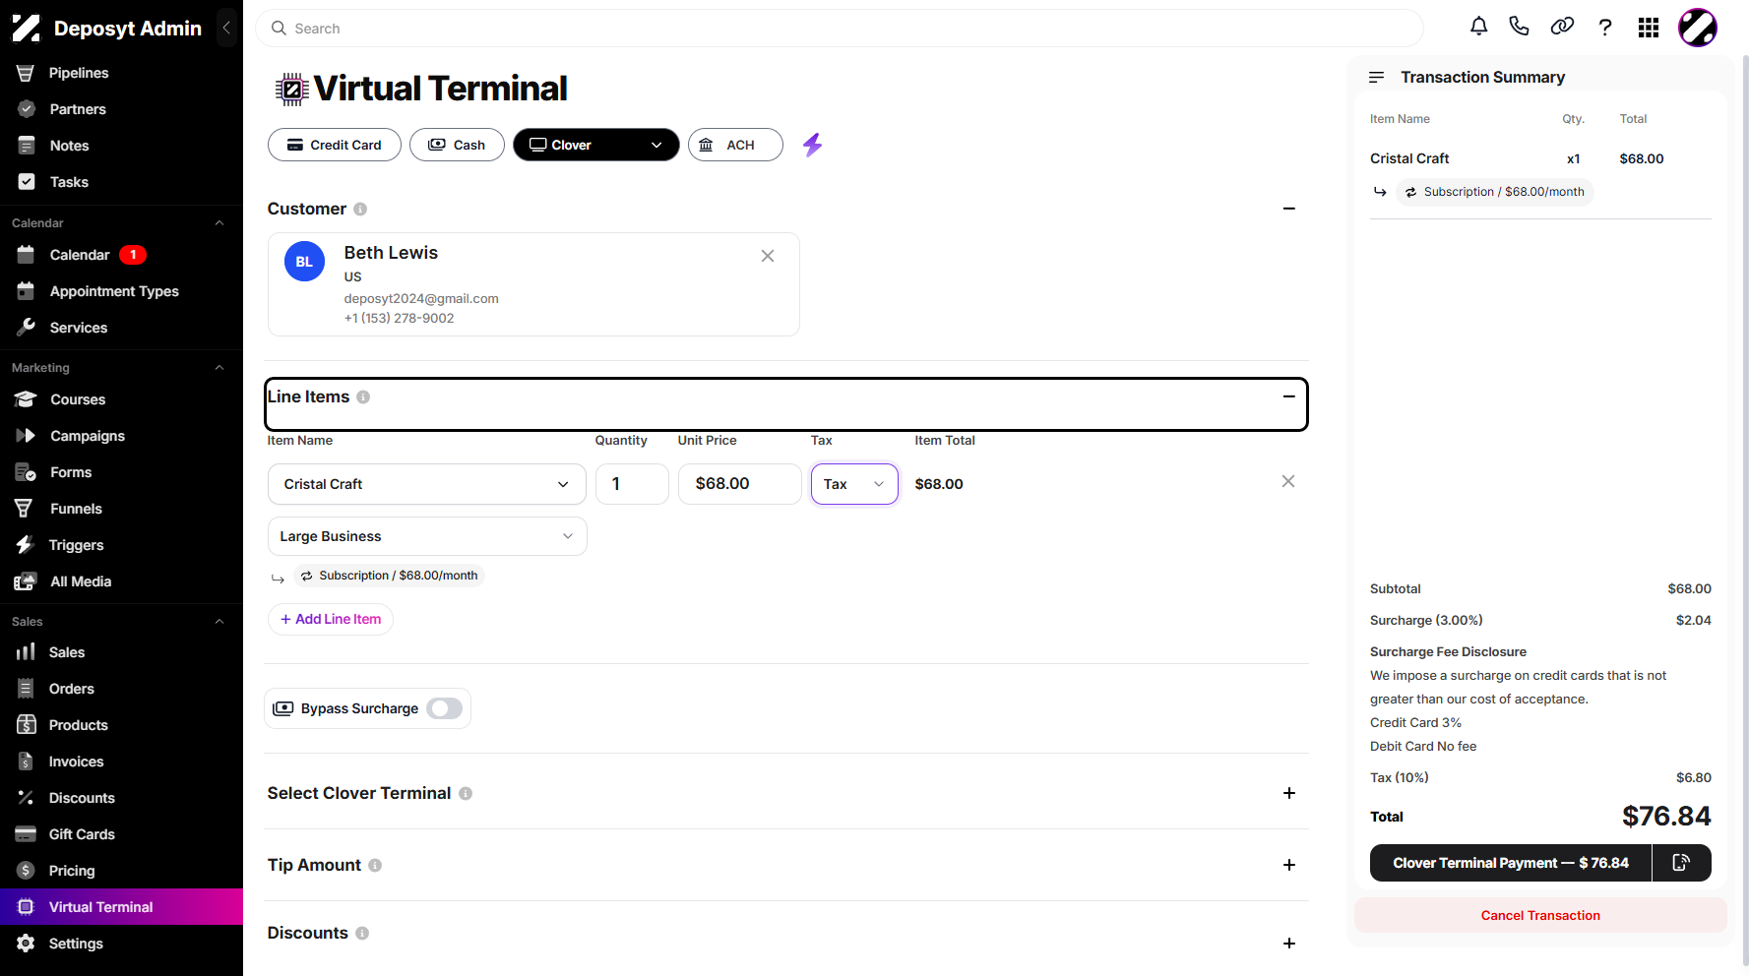Viewport: 1749px width, 976px height.
Task: Collapse the Customer section
Action: (1289, 209)
